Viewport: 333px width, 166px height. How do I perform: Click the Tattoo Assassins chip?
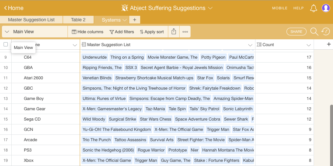coord(130,140)
